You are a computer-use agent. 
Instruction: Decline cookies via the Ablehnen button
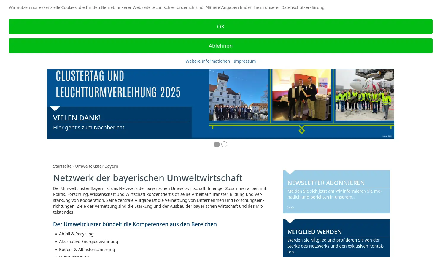tap(221, 46)
